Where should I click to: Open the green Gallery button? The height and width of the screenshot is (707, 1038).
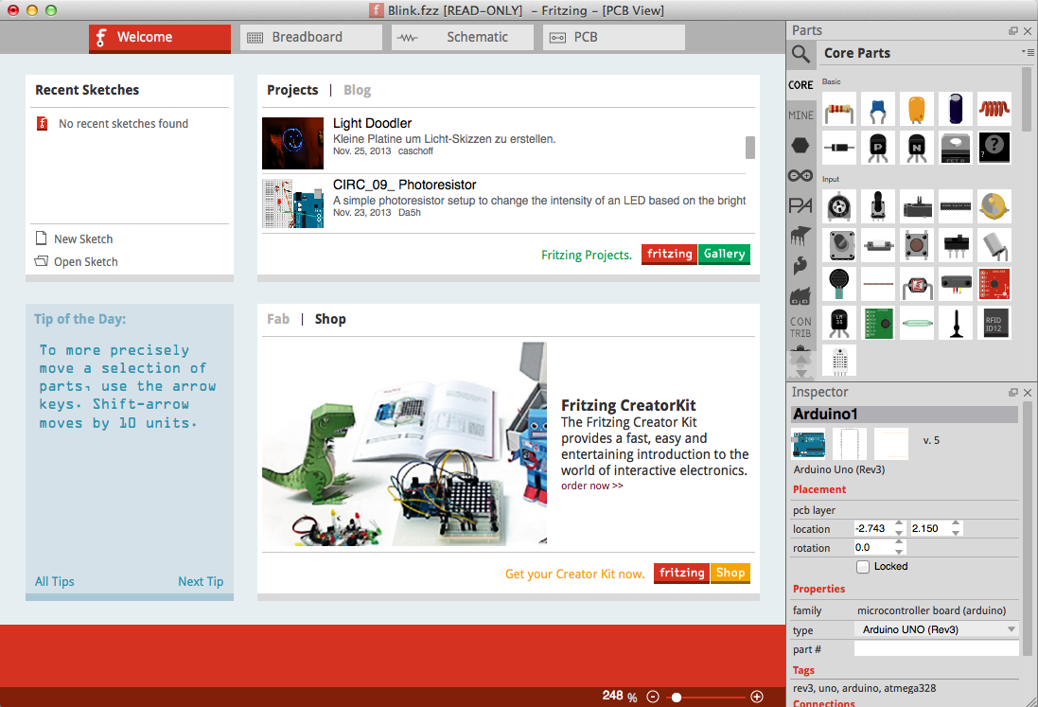(724, 255)
